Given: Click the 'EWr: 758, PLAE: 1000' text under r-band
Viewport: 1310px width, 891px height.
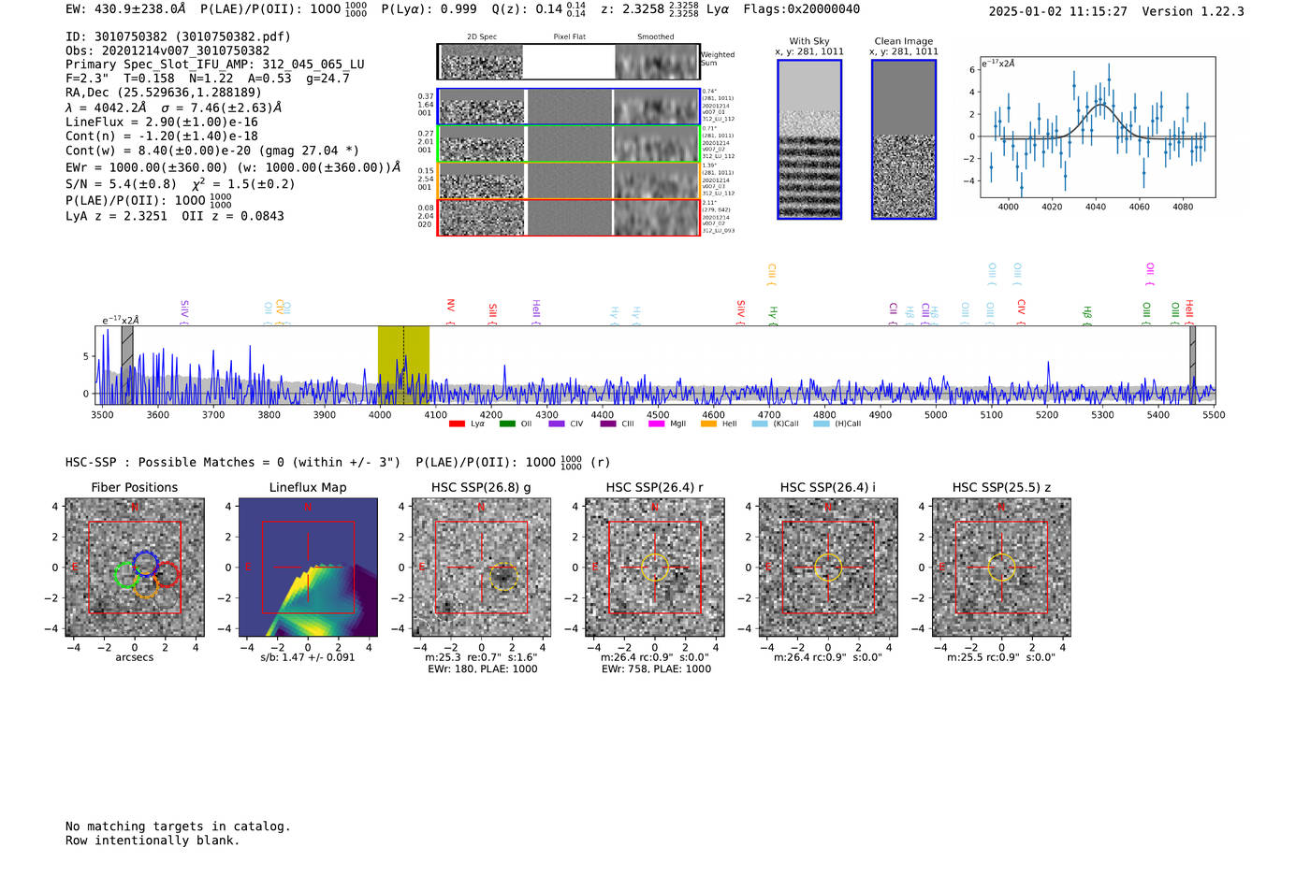Looking at the screenshot, I should (656, 668).
